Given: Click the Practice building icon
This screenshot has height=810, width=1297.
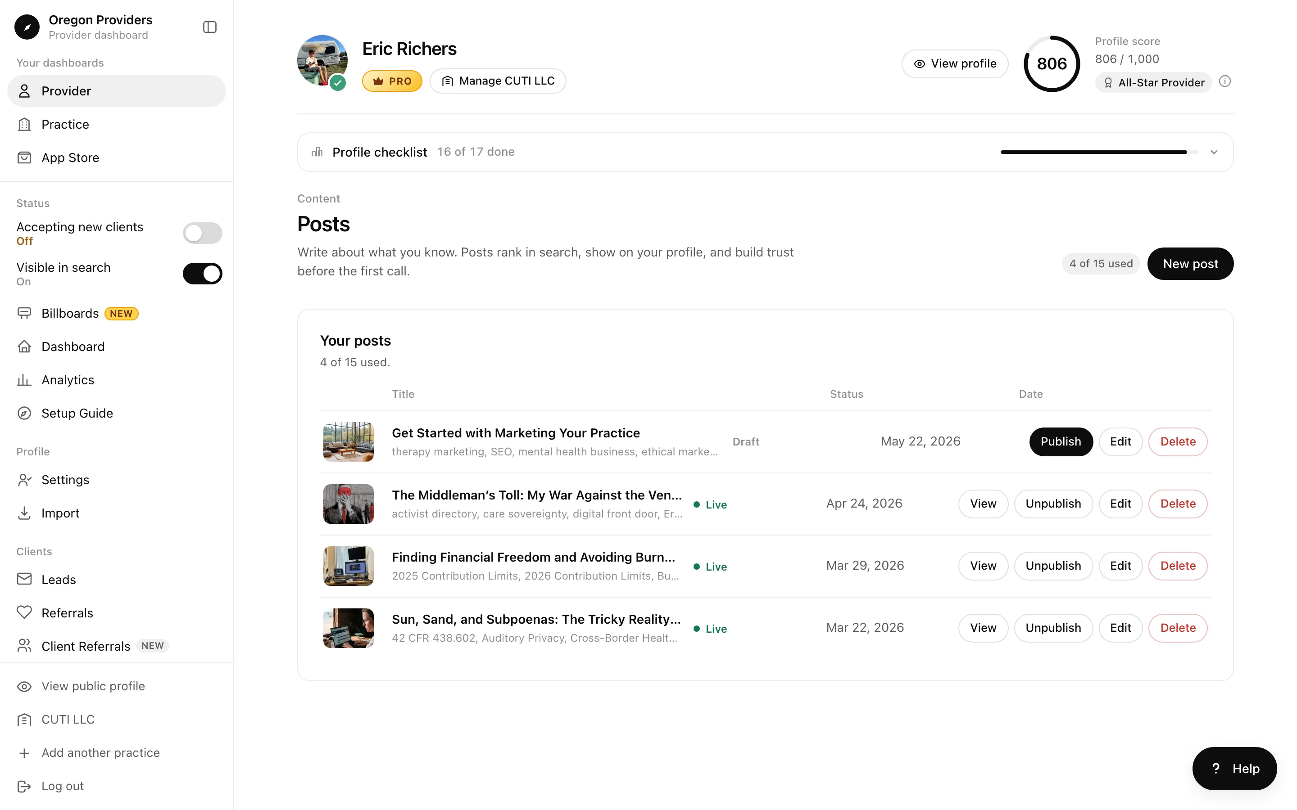Looking at the screenshot, I should (24, 124).
